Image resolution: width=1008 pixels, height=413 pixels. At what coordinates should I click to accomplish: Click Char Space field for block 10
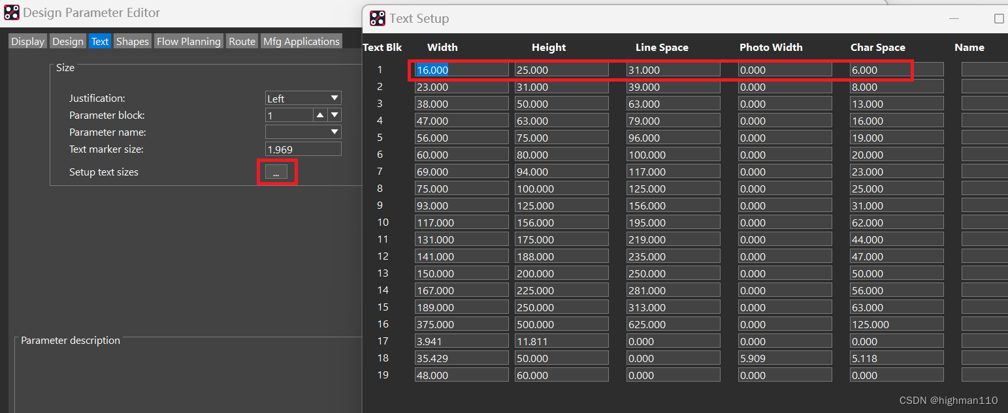[x=896, y=222]
